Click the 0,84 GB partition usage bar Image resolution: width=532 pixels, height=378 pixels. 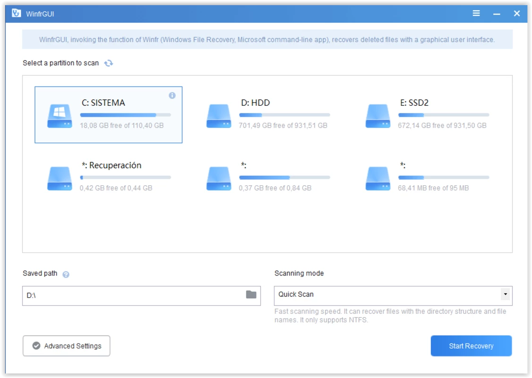coord(284,178)
